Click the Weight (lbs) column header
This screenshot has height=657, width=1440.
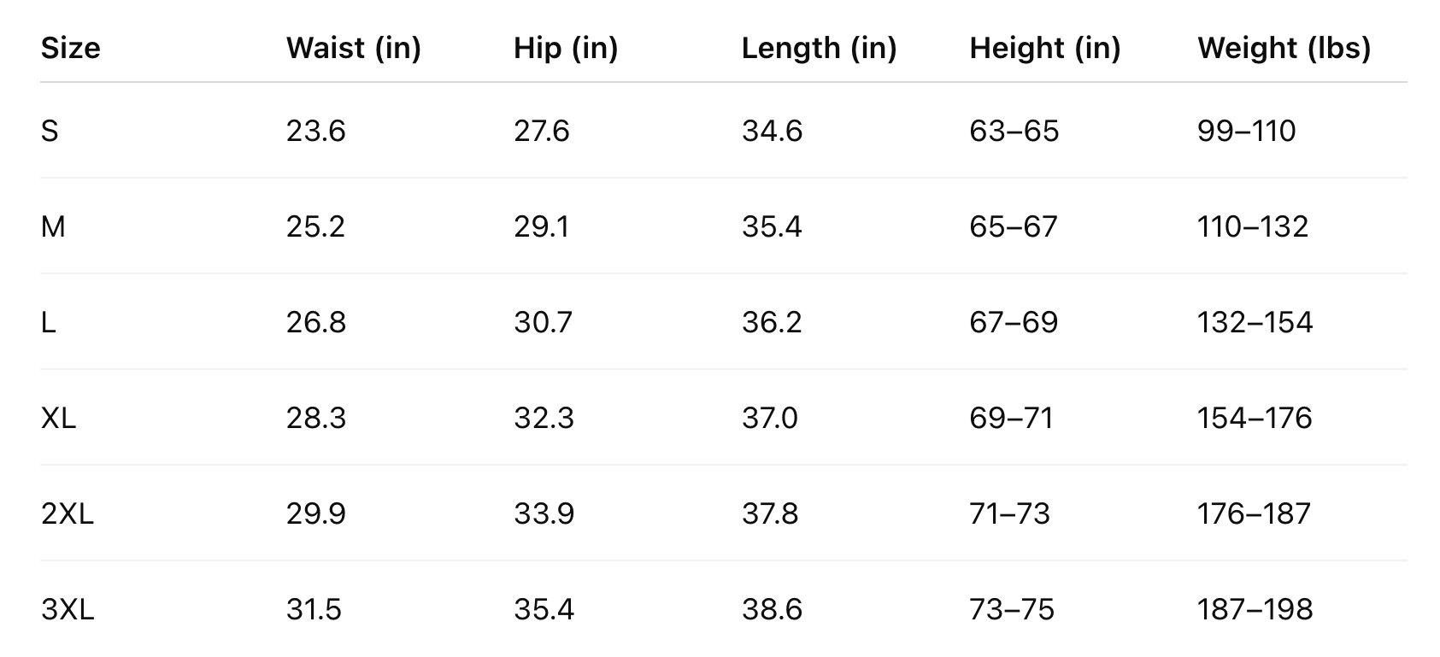(x=1284, y=48)
